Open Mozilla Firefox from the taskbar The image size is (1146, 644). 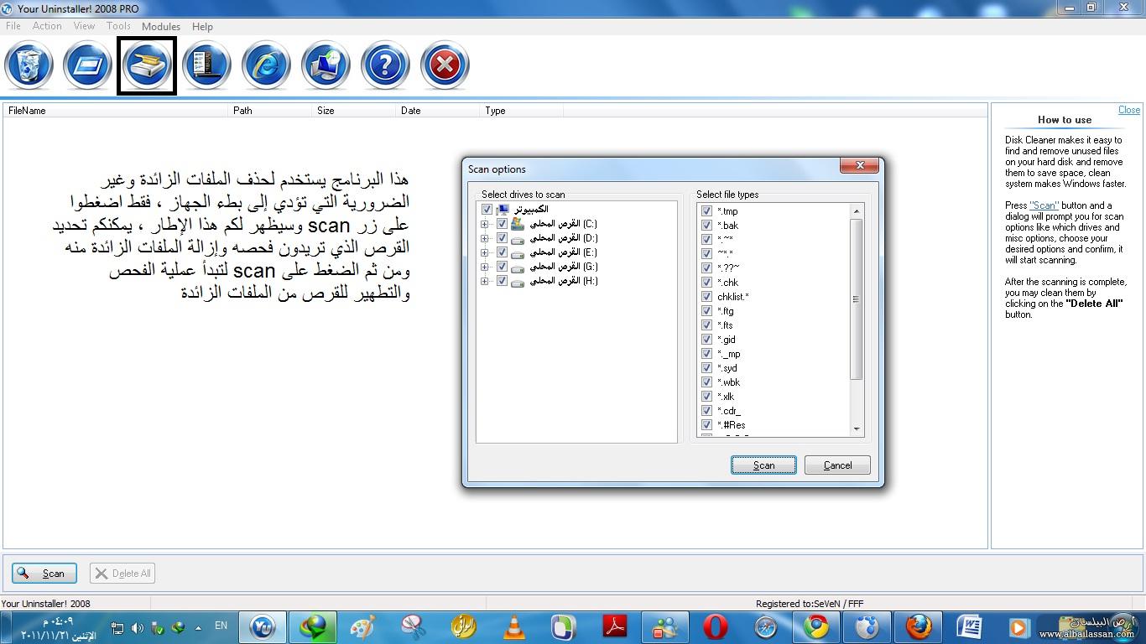918,627
